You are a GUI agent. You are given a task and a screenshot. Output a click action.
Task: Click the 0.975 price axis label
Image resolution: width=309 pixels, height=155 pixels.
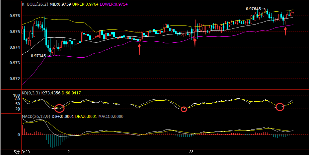15,32
